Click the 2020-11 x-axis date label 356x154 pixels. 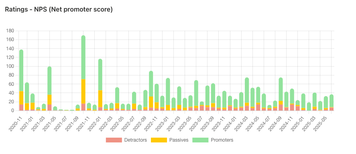coord(16,123)
